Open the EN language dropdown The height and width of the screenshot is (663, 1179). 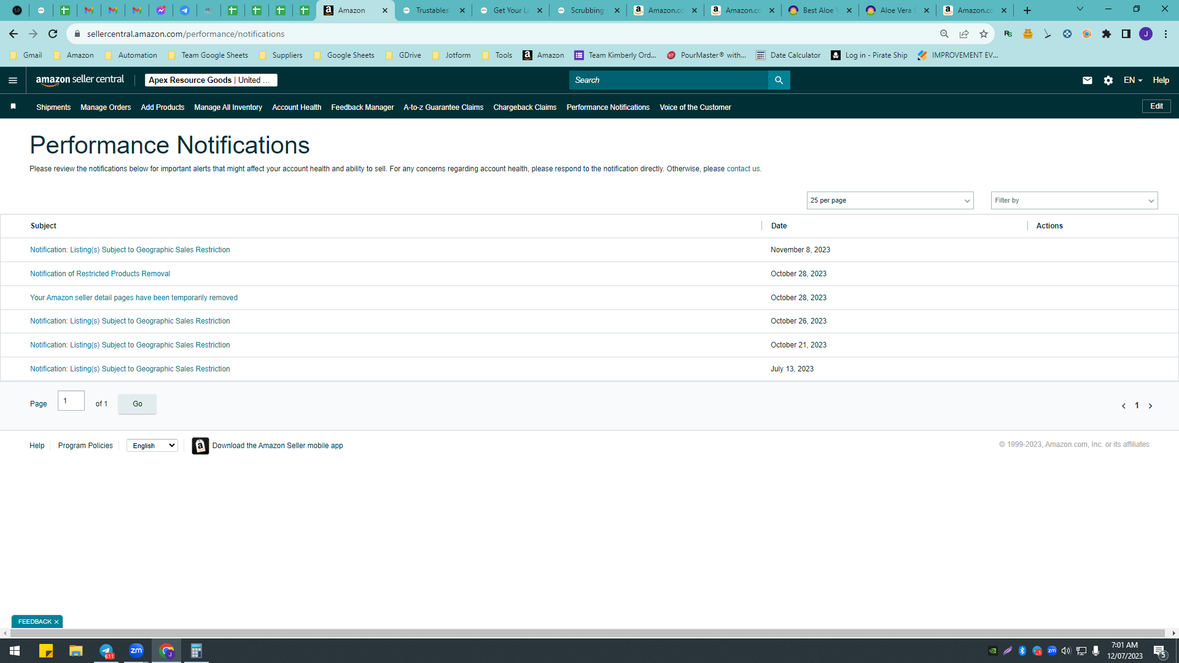(x=1133, y=80)
